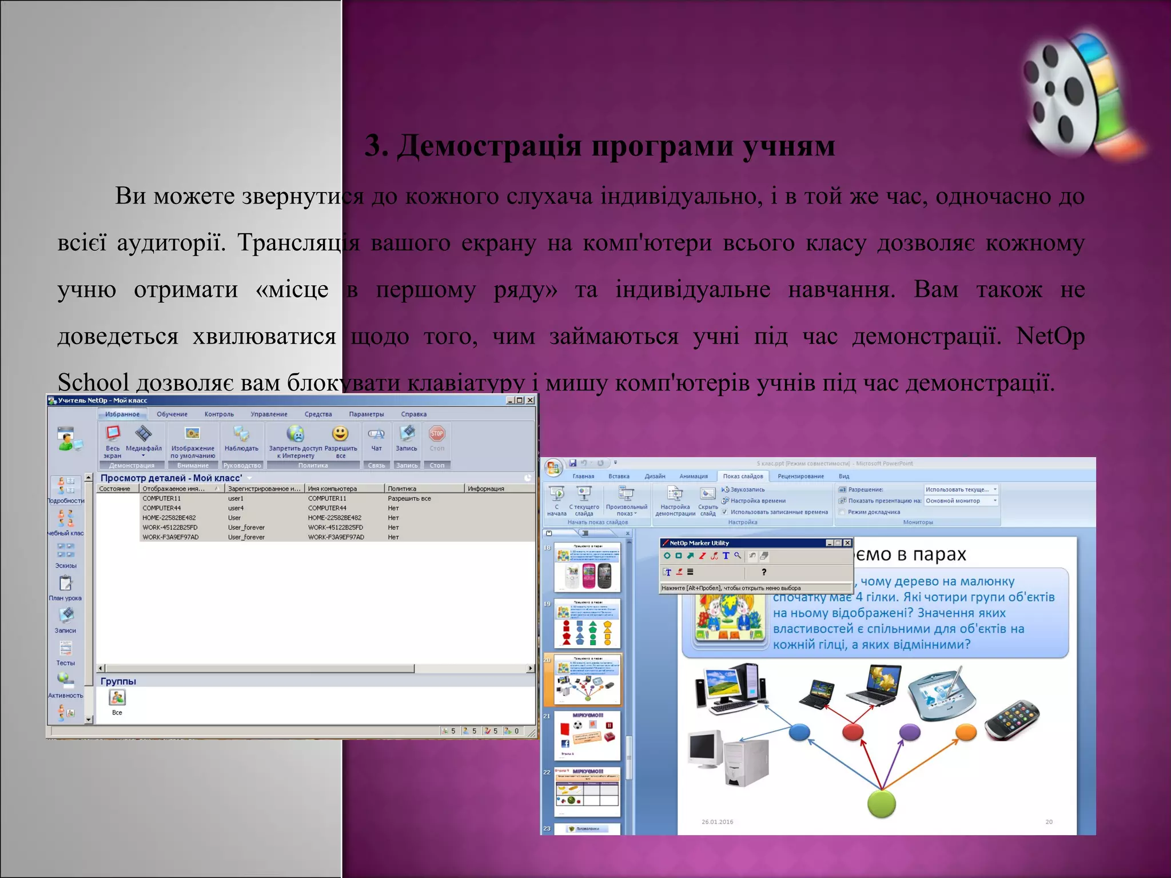Enable the Режим докладчика checkbox
The image size is (1171, 878).
(x=842, y=512)
